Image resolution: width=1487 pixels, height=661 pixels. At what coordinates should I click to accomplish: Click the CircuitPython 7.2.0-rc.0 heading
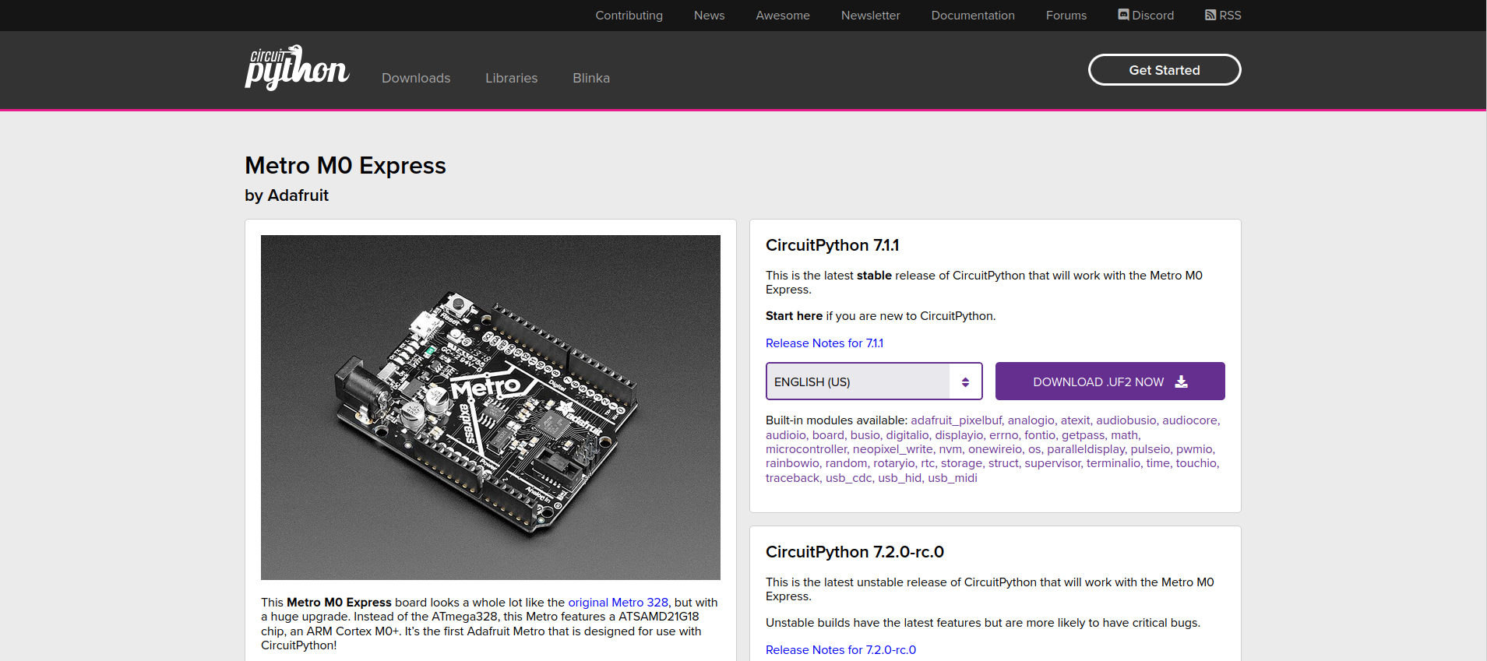854,552
